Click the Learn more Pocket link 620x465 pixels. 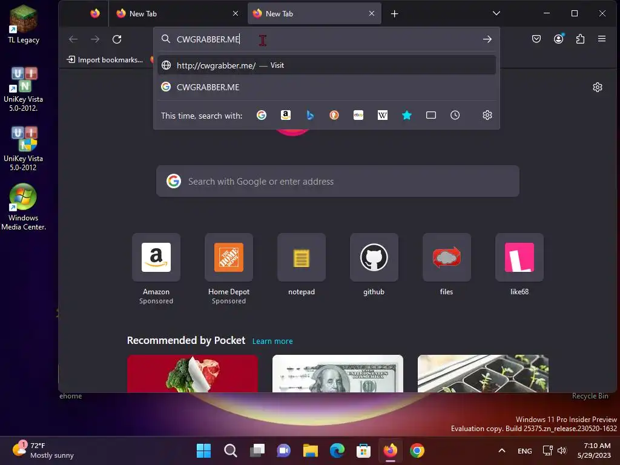[x=272, y=341]
